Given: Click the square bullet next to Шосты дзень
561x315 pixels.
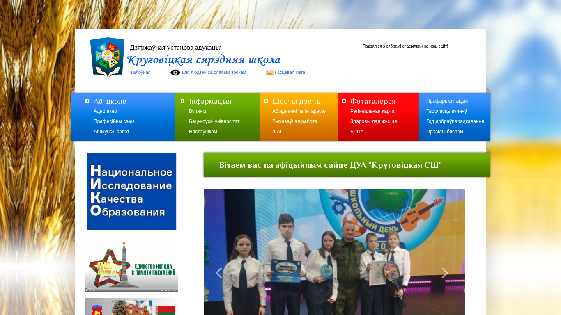Looking at the screenshot, I should (x=266, y=101).
